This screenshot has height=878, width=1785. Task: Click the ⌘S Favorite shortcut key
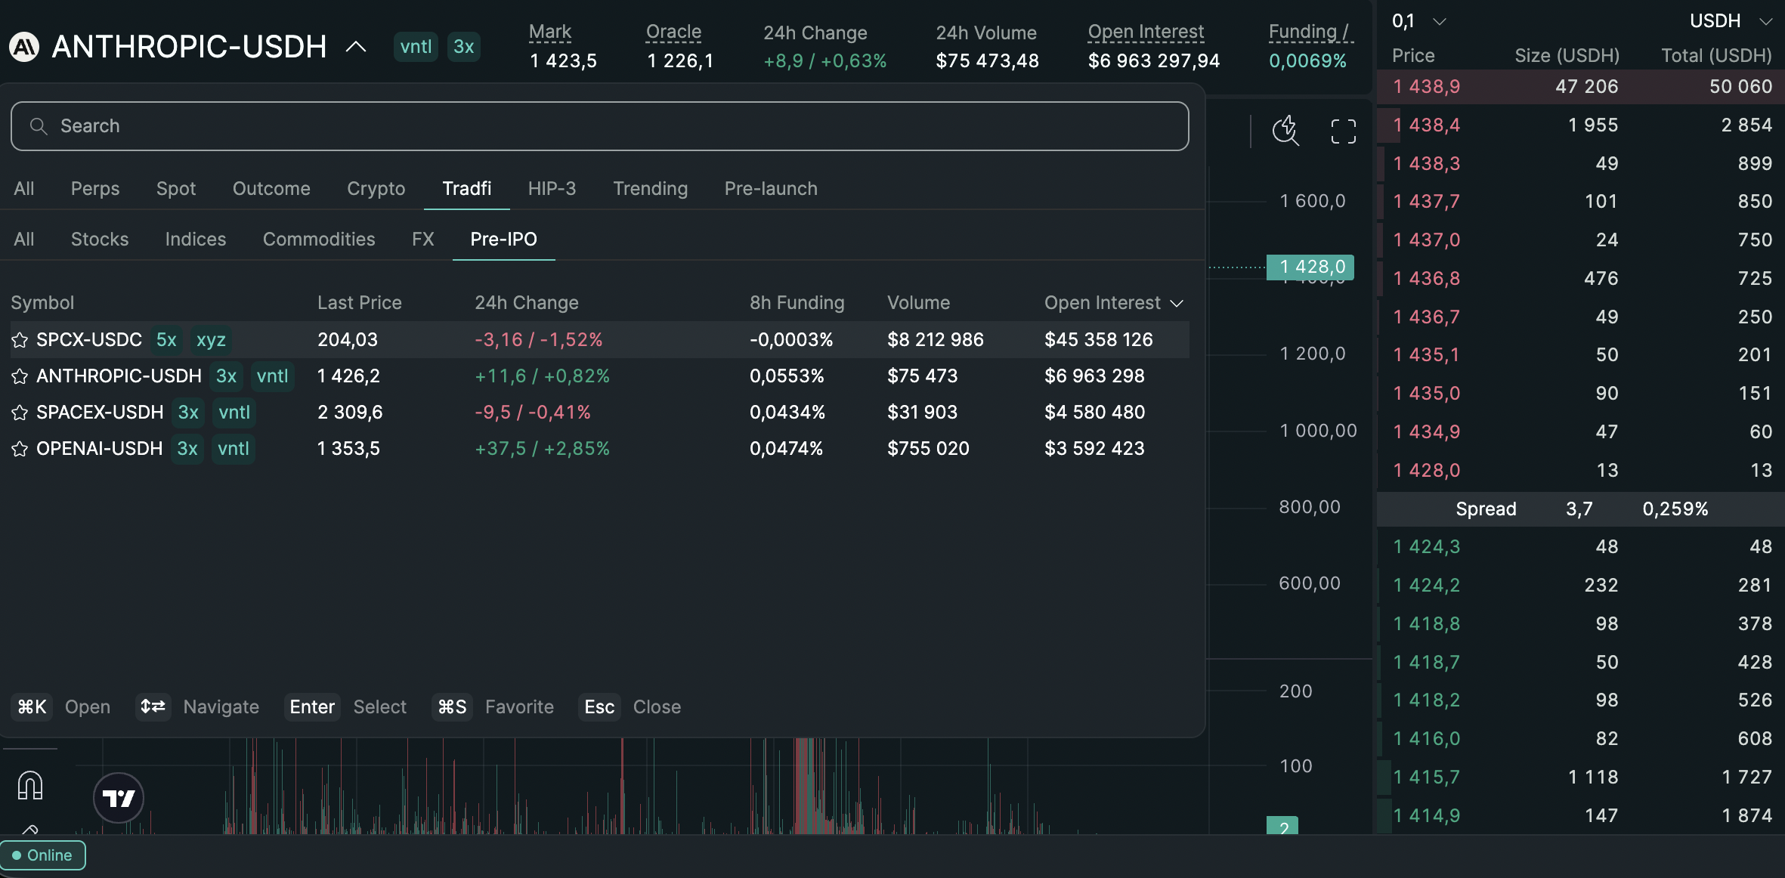[452, 707]
